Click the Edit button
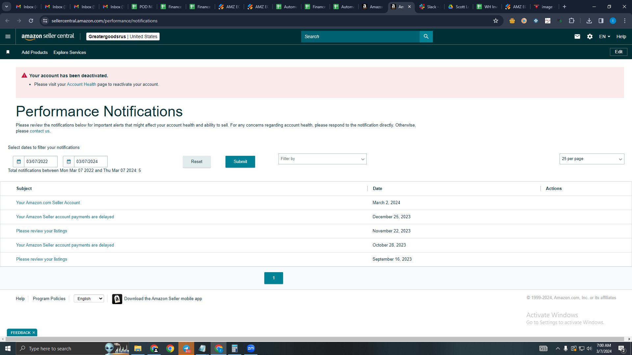 pos(619,52)
